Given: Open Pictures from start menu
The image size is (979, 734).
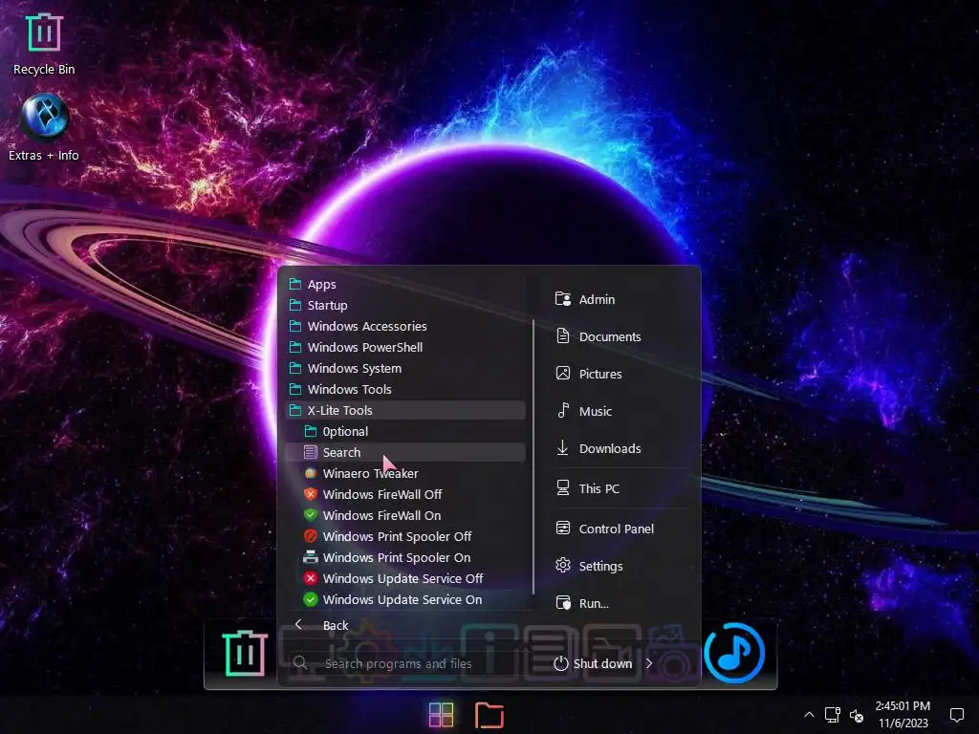Looking at the screenshot, I should 622,374.
